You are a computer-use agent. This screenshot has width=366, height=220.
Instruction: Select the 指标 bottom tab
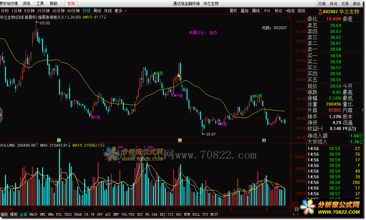point(4,214)
